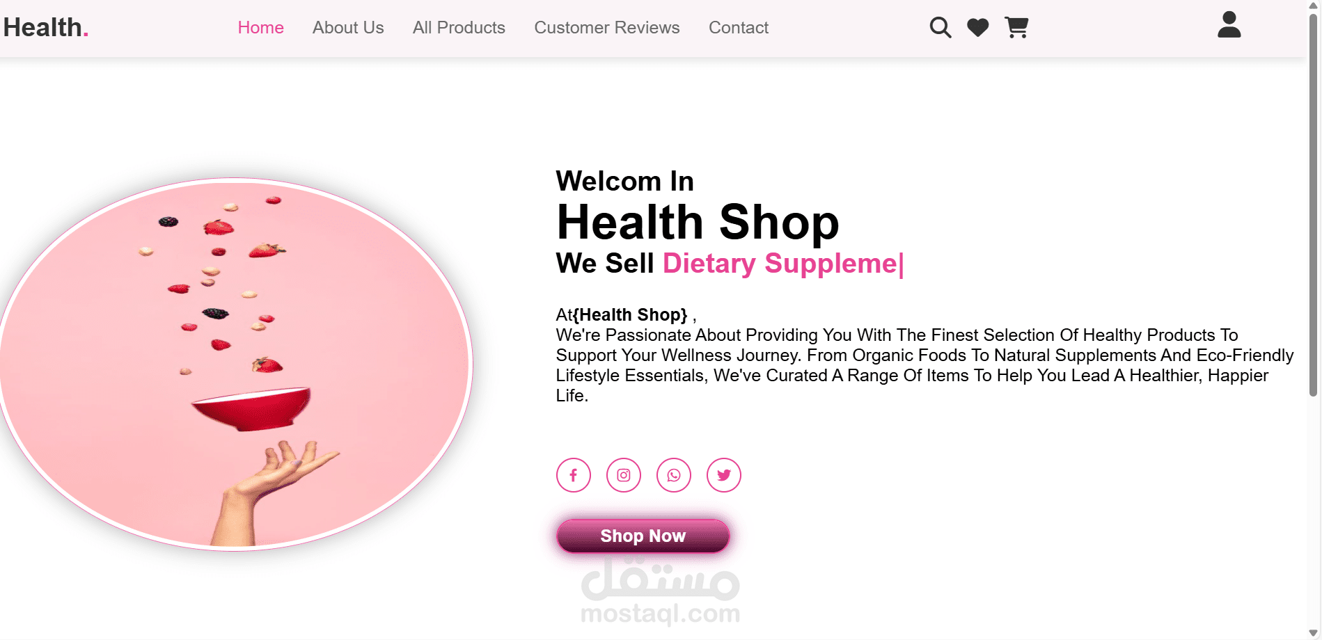Click the Health. site logo

coord(46,28)
